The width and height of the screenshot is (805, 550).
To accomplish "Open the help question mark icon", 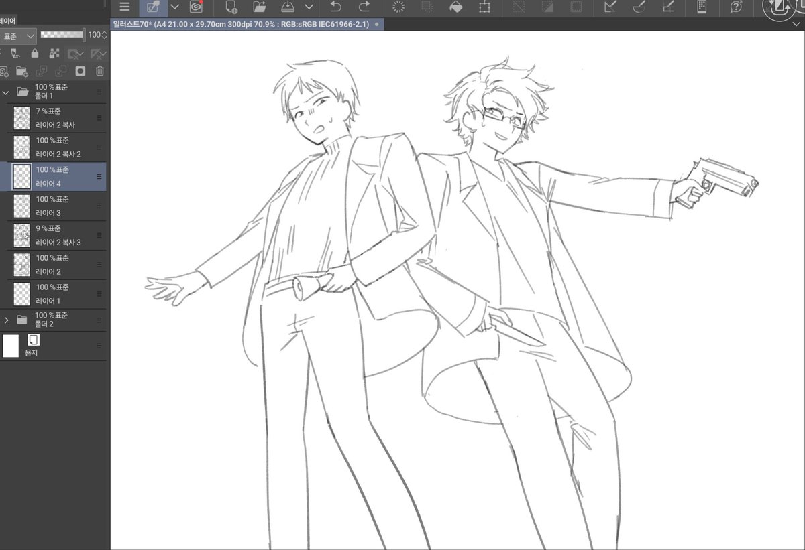I will (x=736, y=7).
